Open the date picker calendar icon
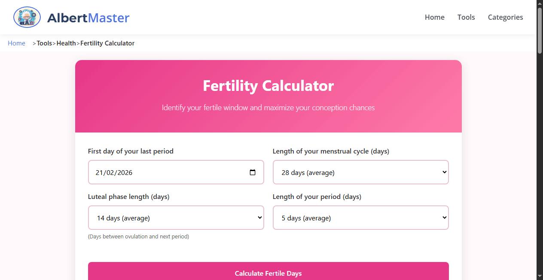This screenshot has height=280, width=543. (x=252, y=172)
